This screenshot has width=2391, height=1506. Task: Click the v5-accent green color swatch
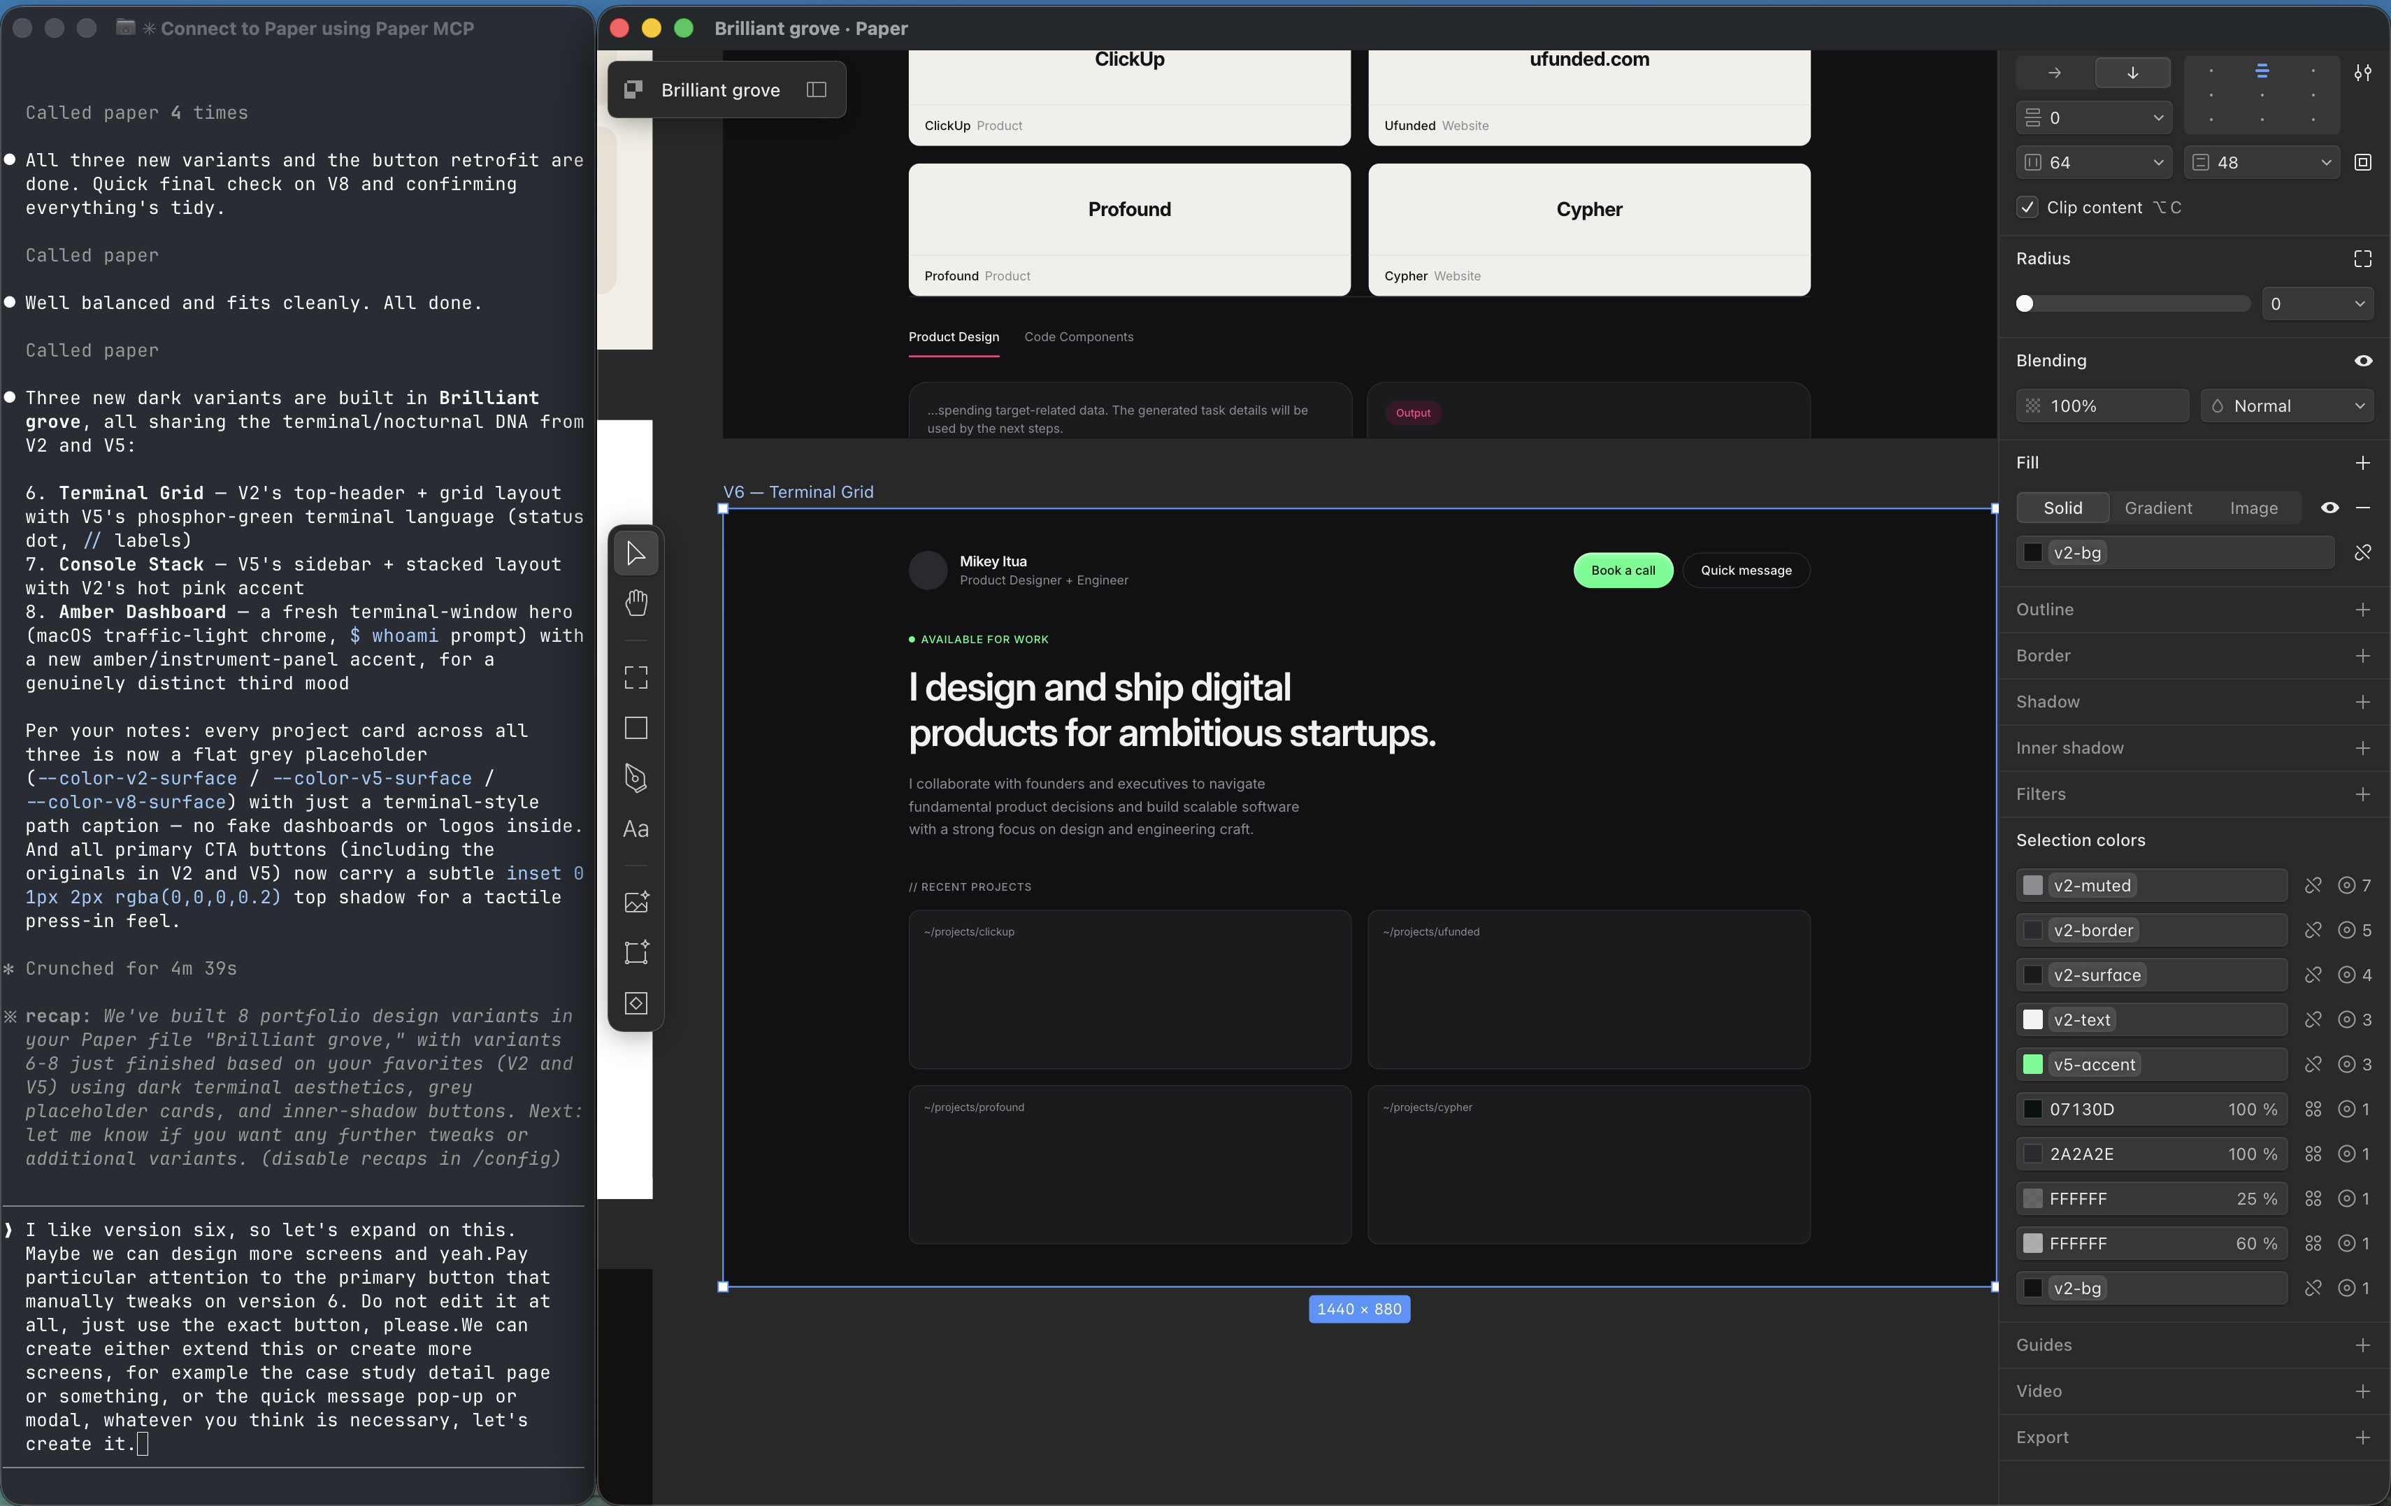click(x=2032, y=1063)
